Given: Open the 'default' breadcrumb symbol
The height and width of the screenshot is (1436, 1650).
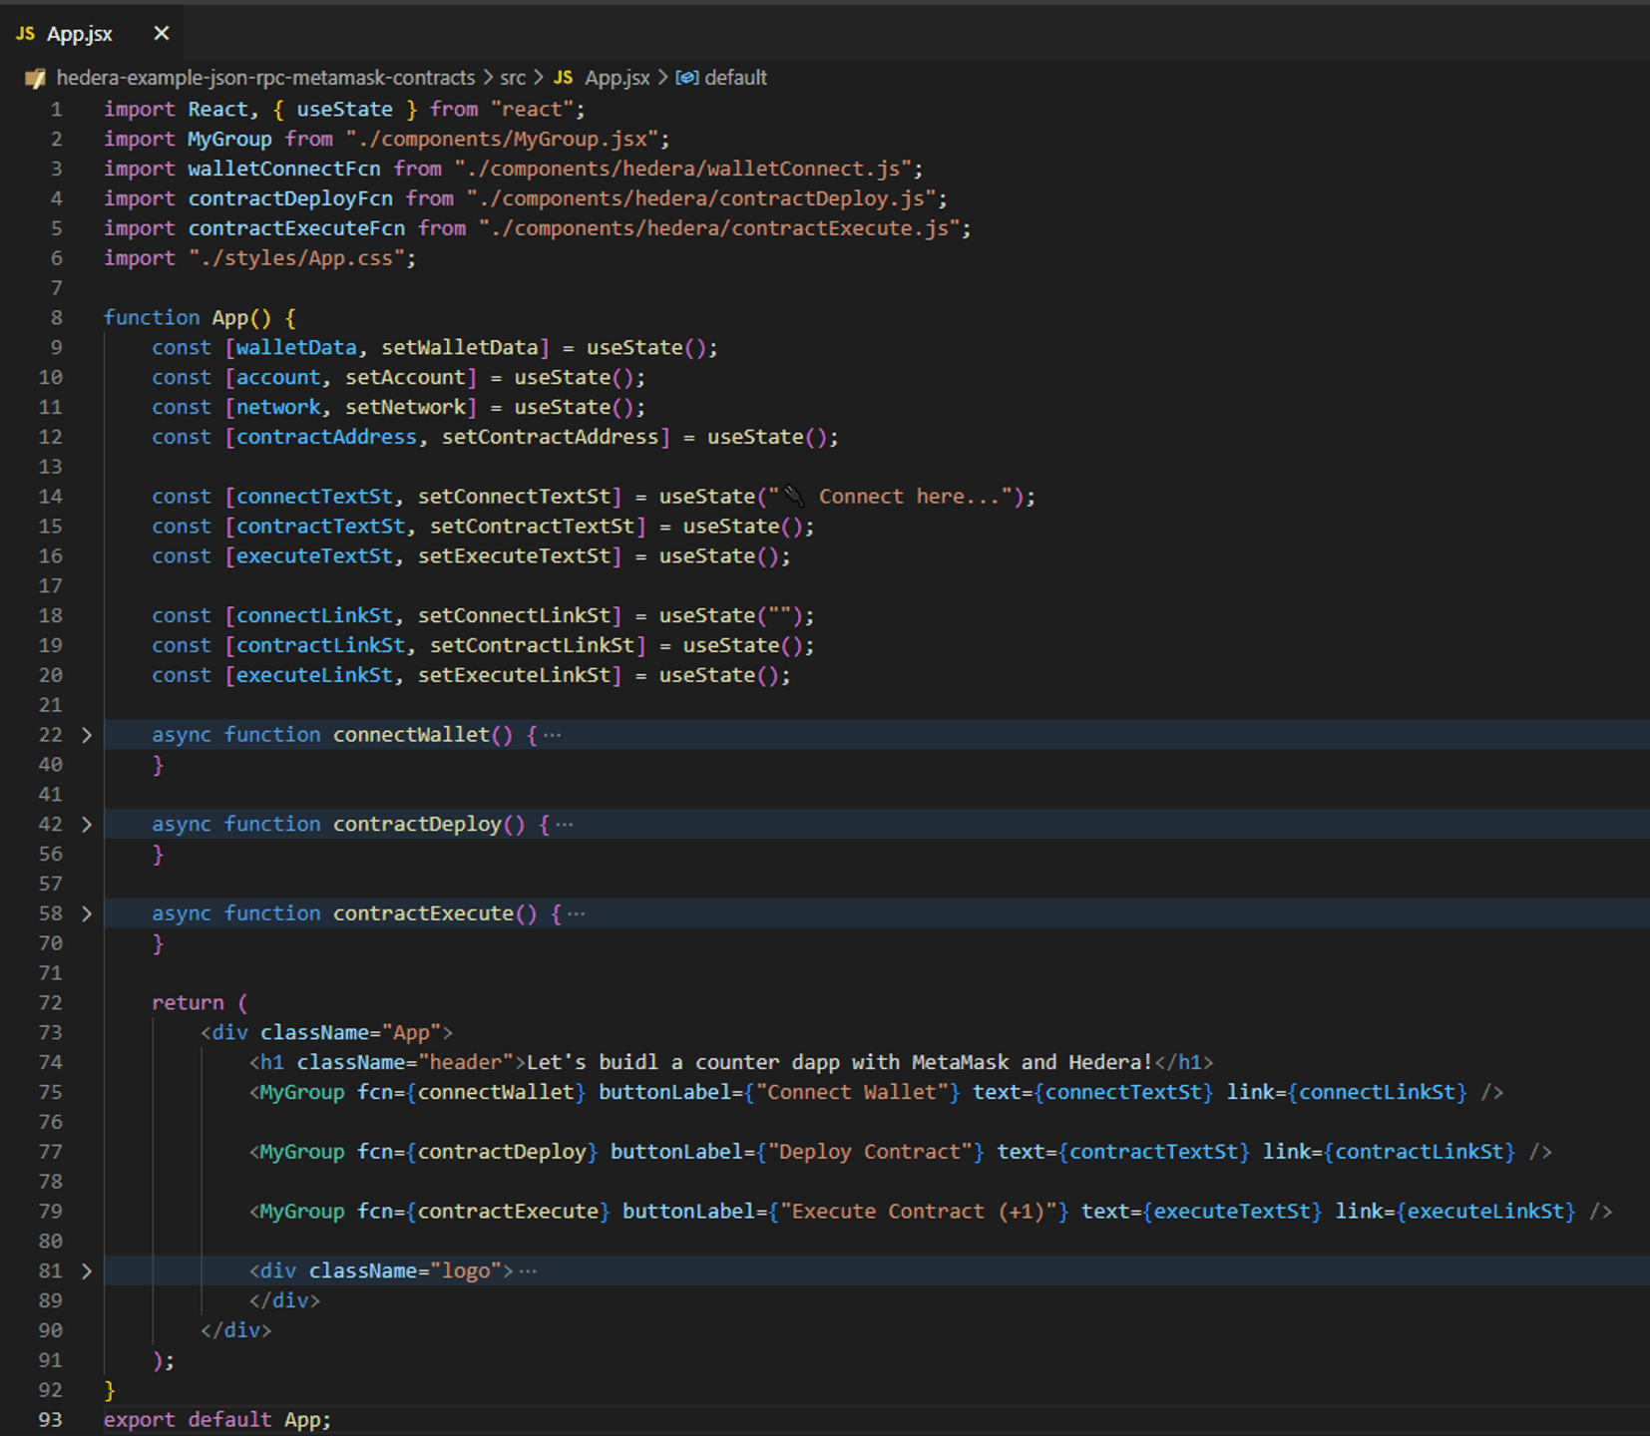Looking at the screenshot, I should pos(735,78).
